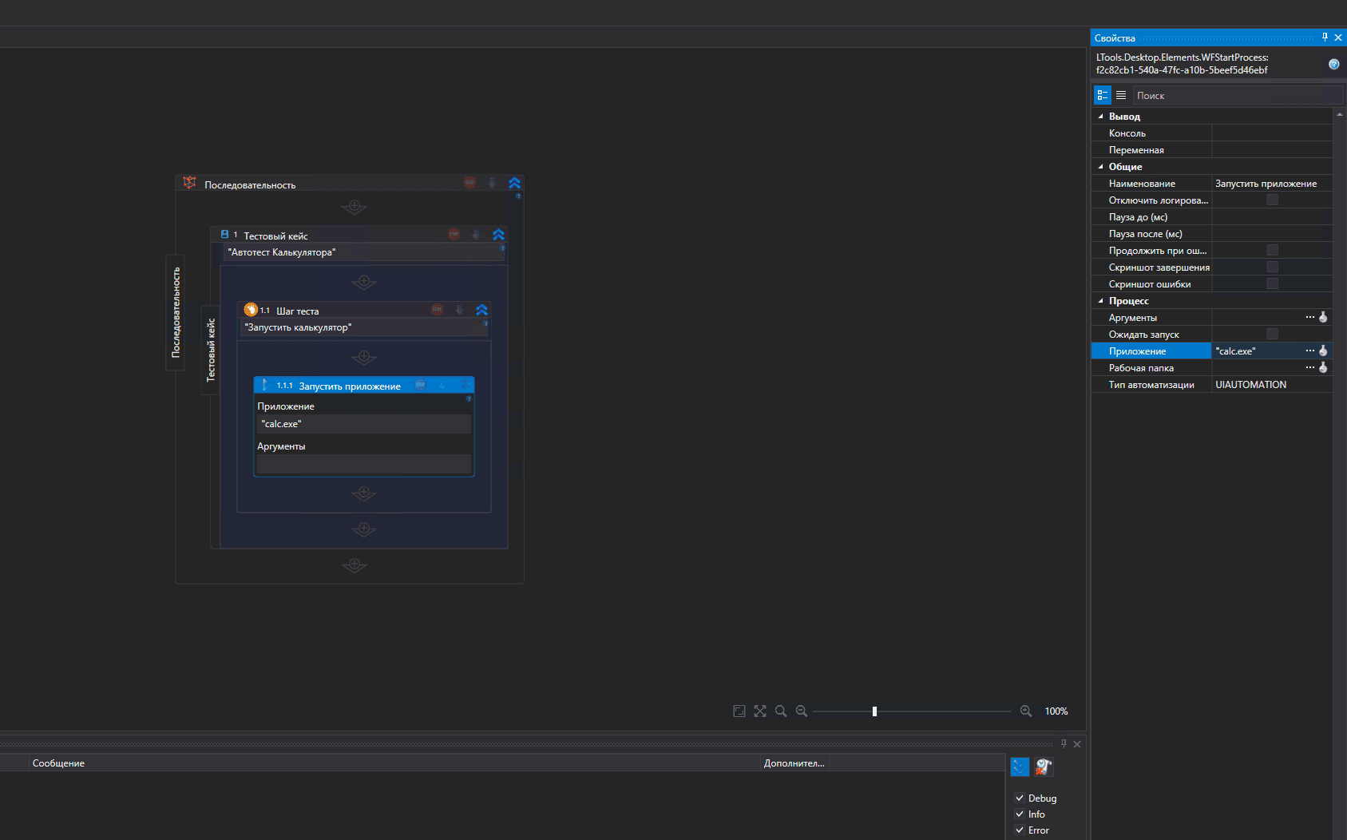The image size is (1347, 840).
Task: Click the Сообщение column header
Action: coord(58,763)
